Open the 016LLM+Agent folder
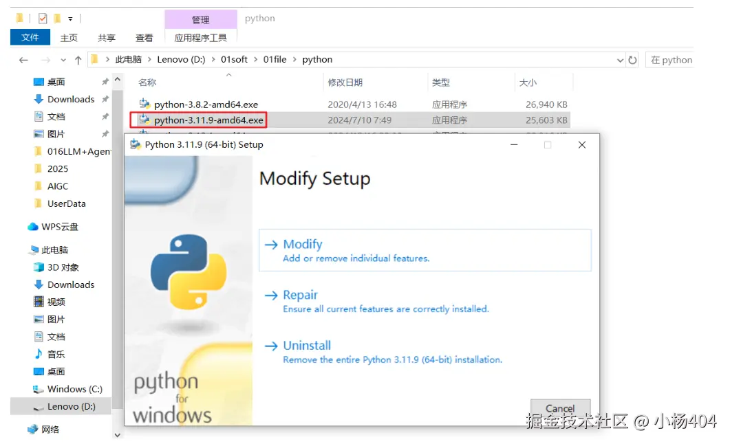Image resolution: width=730 pixels, height=444 pixels. [72, 151]
